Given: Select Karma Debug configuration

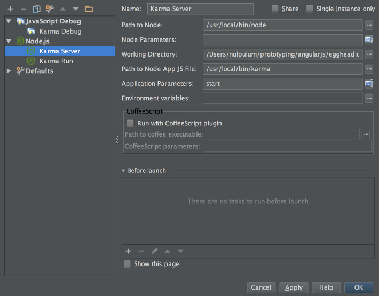Looking at the screenshot, I should (x=60, y=31).
